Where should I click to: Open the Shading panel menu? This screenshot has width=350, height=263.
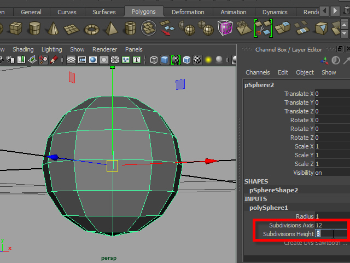pos(23,49)
